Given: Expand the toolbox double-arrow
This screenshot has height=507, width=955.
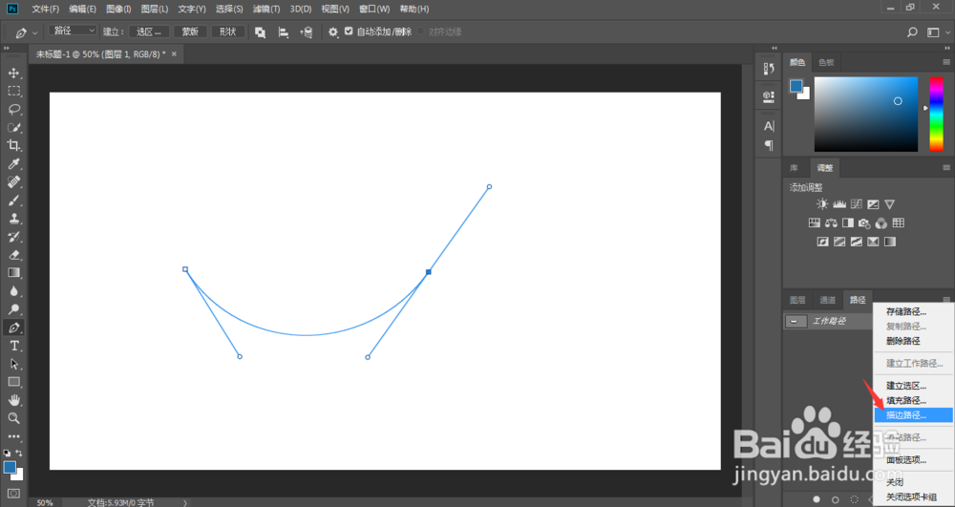Looking at the screenshot, I should (6, 48).
